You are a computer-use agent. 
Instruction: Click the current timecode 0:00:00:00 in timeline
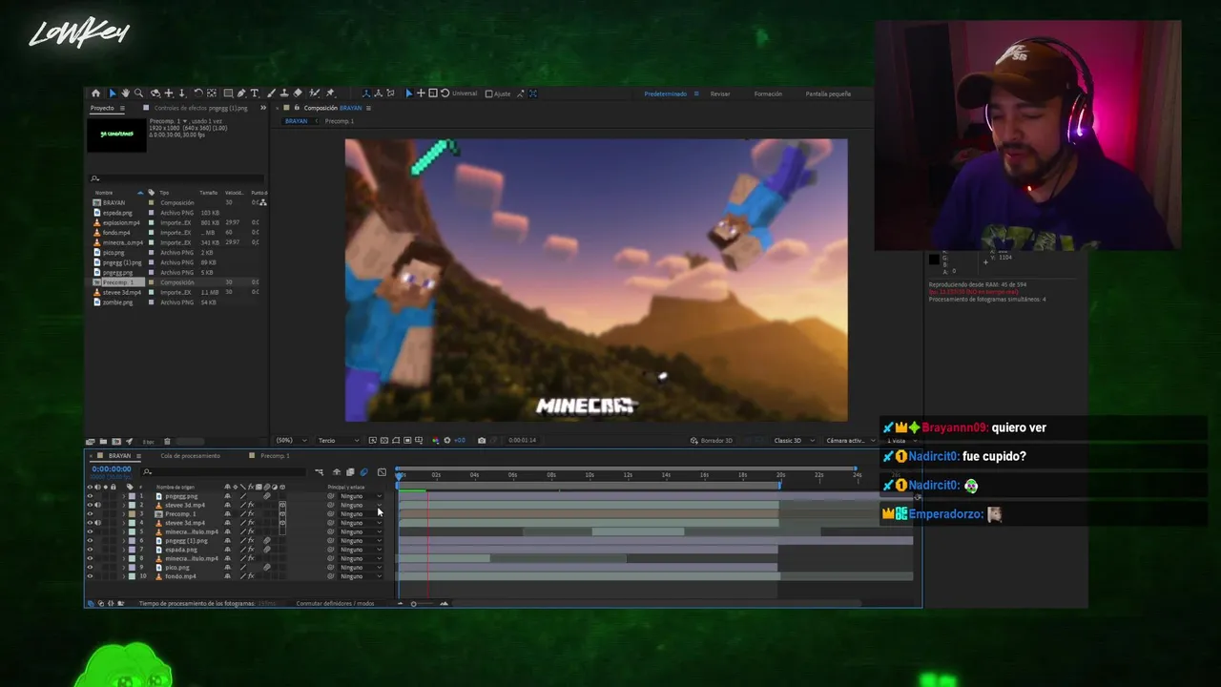point(112,469)
